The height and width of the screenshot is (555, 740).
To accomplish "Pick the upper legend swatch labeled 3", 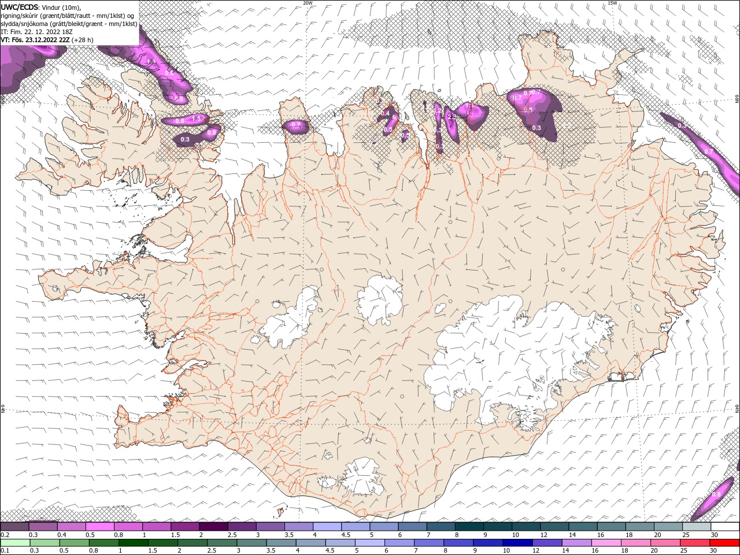I will 271,527.
